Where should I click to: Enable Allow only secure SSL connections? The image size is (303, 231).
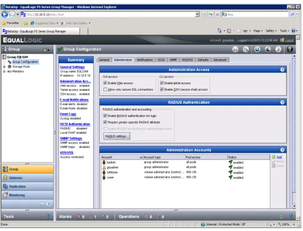(x=105, y=90)
